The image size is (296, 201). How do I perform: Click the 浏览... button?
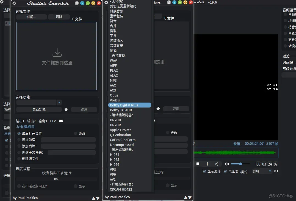32,17
